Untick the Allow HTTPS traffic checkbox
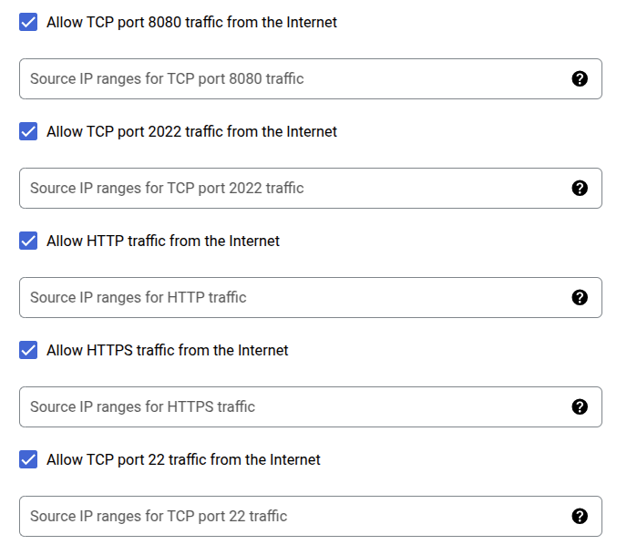 29,350
